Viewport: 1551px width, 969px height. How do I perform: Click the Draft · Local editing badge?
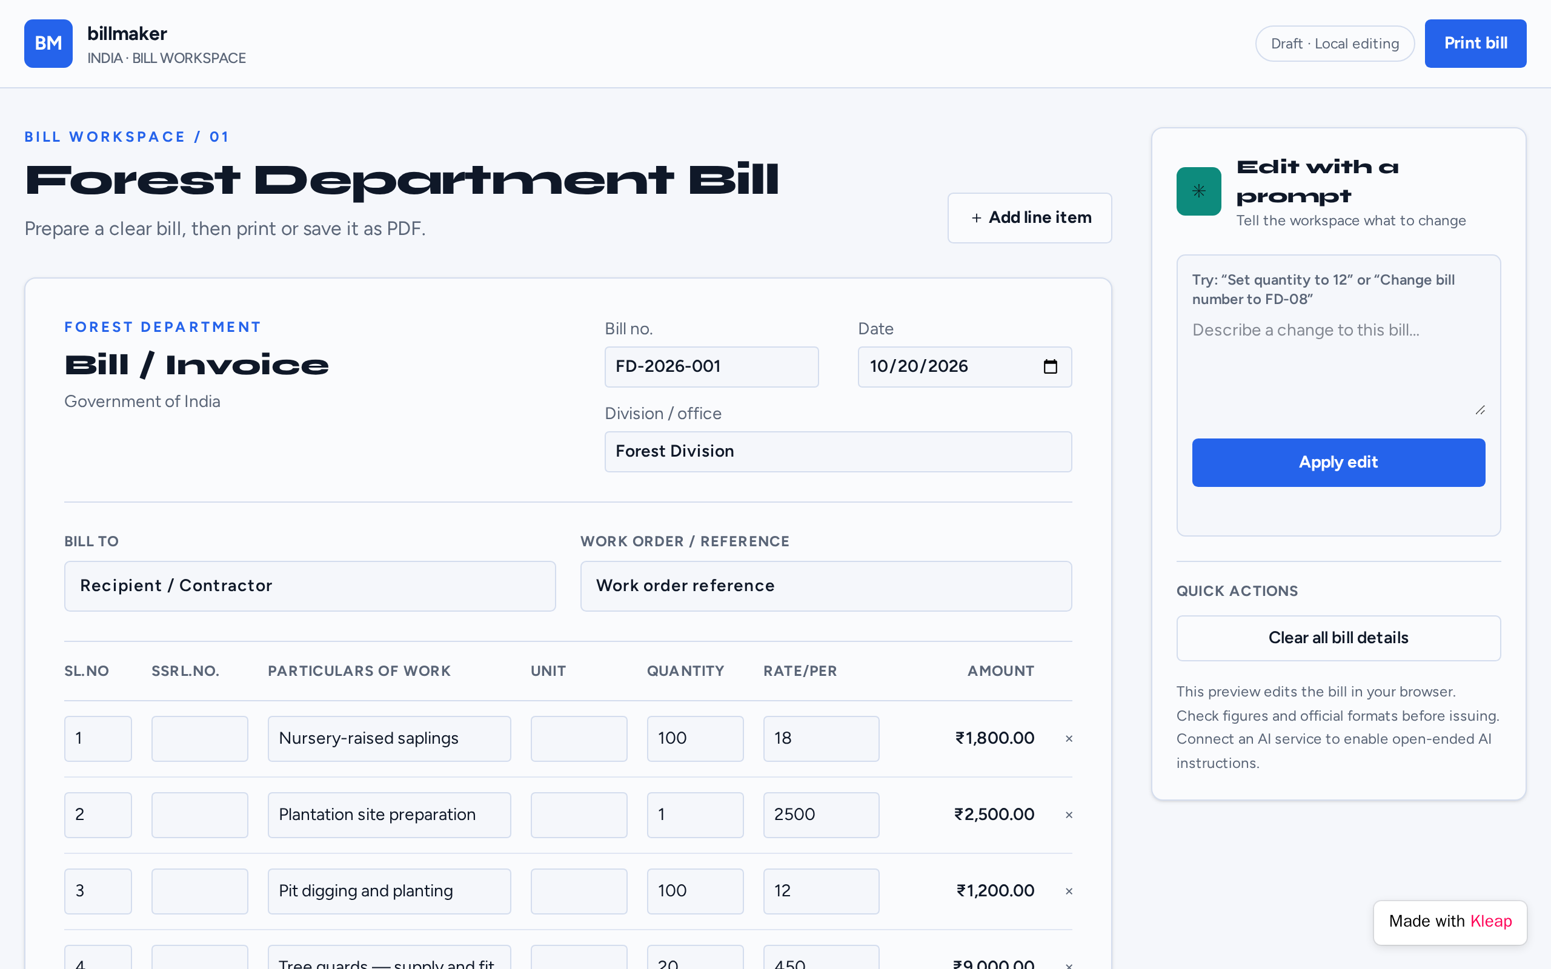point(1334,44)
